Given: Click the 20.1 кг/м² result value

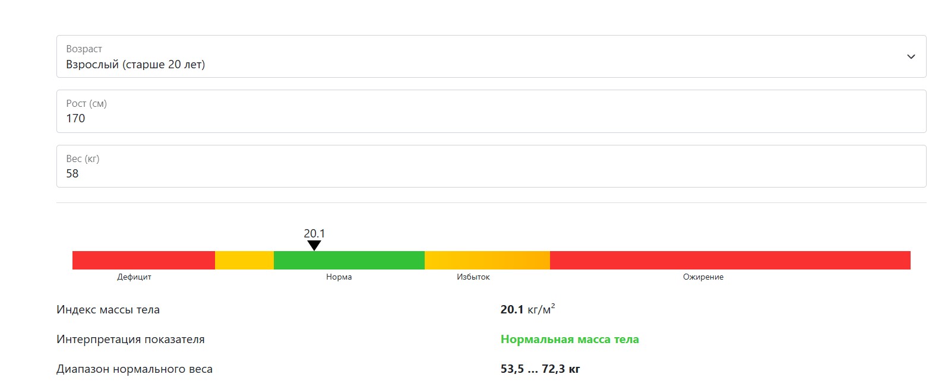Looking at the screenshot, I should 527,309.
